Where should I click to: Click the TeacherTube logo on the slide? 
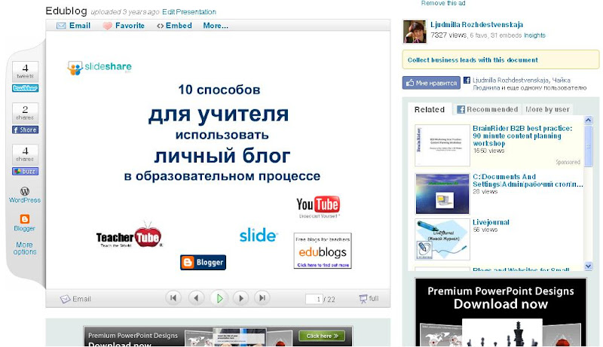(129, 235)
